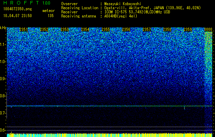Click the timestamp 10.04.07 23:50

click(x=17, y=16)
